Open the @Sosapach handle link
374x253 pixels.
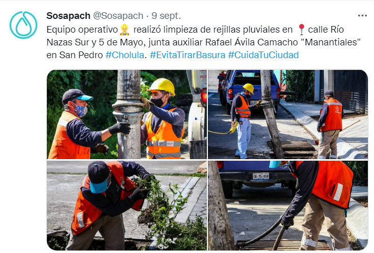[x=118, y=16]
